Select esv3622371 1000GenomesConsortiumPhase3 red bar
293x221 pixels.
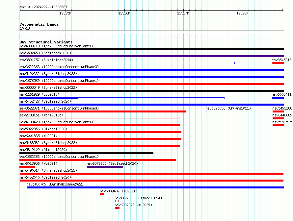point(102,111)
